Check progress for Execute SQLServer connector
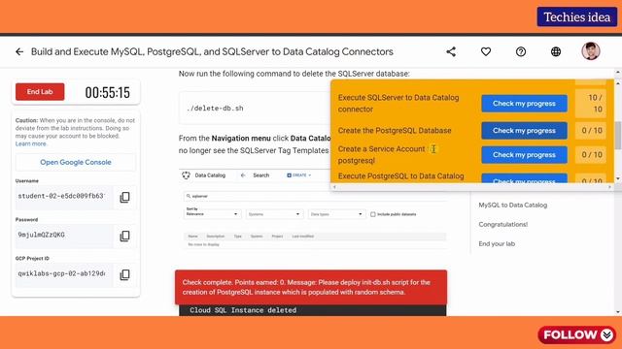Image resolution: width=622 pixels, height=349 pixels. [524, 104]
